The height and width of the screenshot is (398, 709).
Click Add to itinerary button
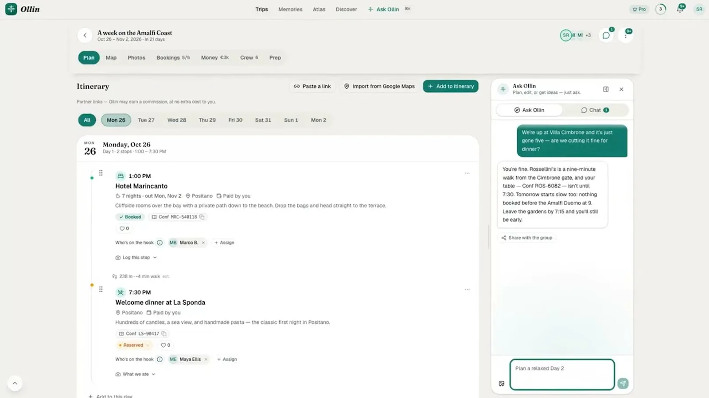click(x=451, y=86)
